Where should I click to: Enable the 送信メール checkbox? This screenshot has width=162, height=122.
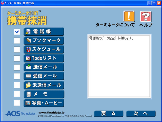point(17,67)
